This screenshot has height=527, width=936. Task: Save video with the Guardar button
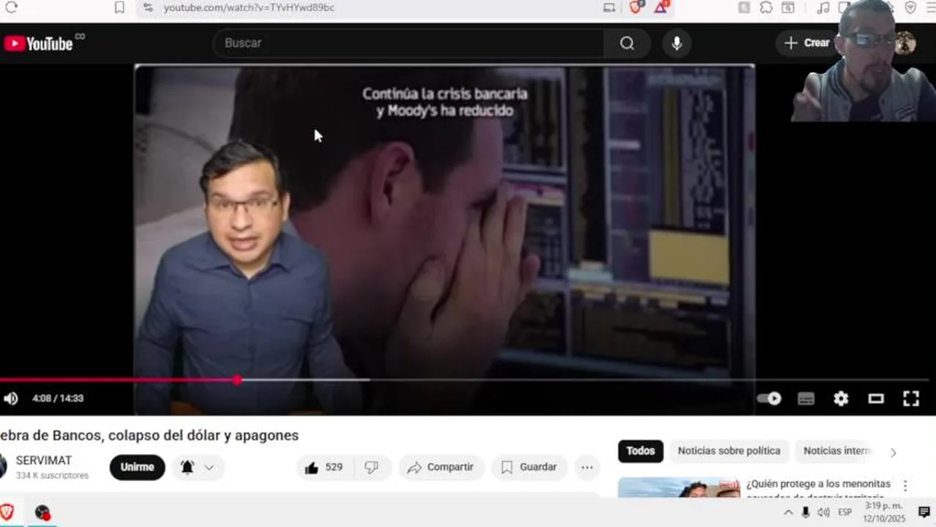[x=529, y=467]
